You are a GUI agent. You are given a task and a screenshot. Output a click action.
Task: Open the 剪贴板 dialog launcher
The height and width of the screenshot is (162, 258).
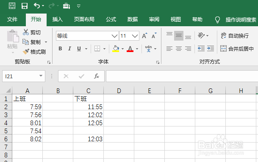[x=49, y=62]
